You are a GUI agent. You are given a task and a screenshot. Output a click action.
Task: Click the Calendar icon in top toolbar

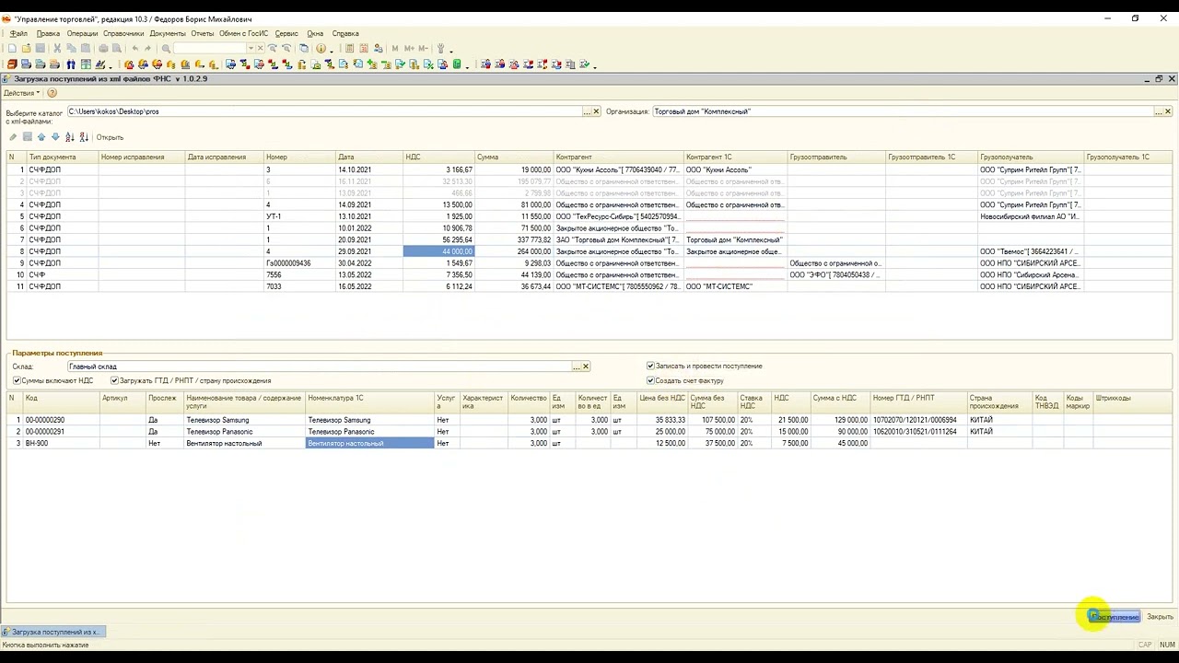pos(364,49)
